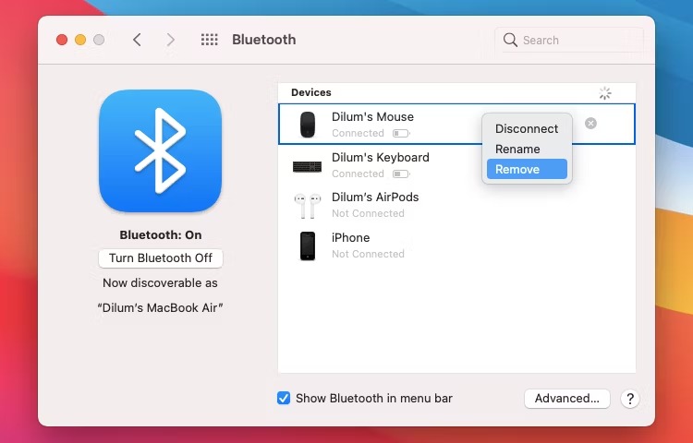Click the remove X next to mouse
Screen dimensions: 693x443
590,124
